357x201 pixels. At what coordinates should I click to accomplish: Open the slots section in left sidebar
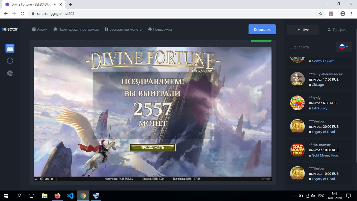coord(10,48)
